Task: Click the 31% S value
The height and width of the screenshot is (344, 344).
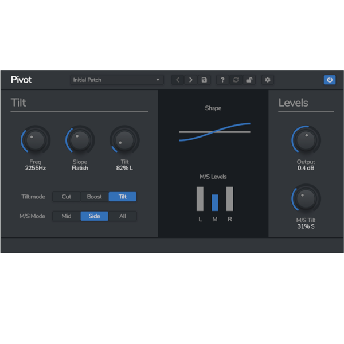Action: tap(306, 226)
